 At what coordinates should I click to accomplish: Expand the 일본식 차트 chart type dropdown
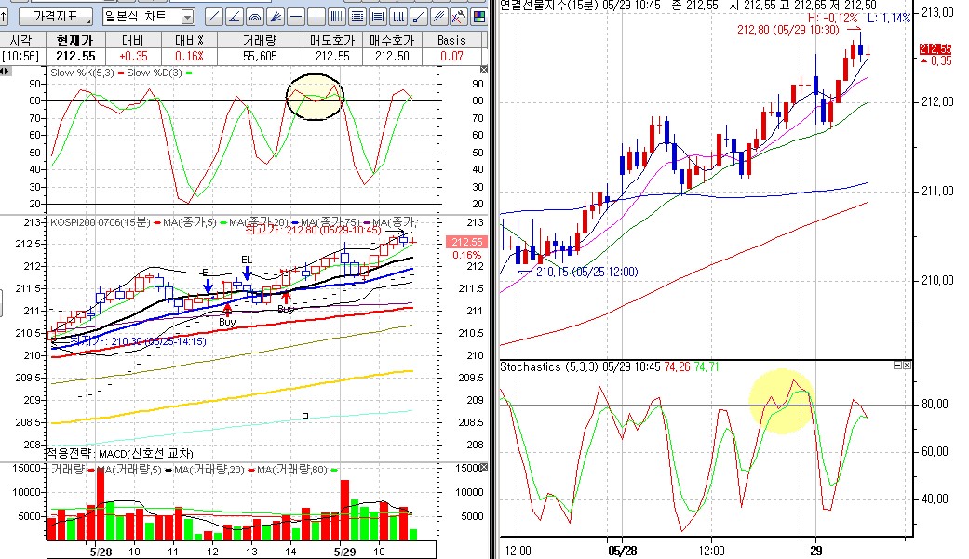coord(187,17)
